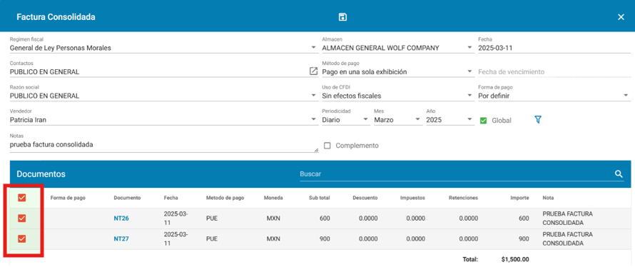Expand the Vendedor dropdown
This screenshot has width=635, height=267.
click(314, 120)
